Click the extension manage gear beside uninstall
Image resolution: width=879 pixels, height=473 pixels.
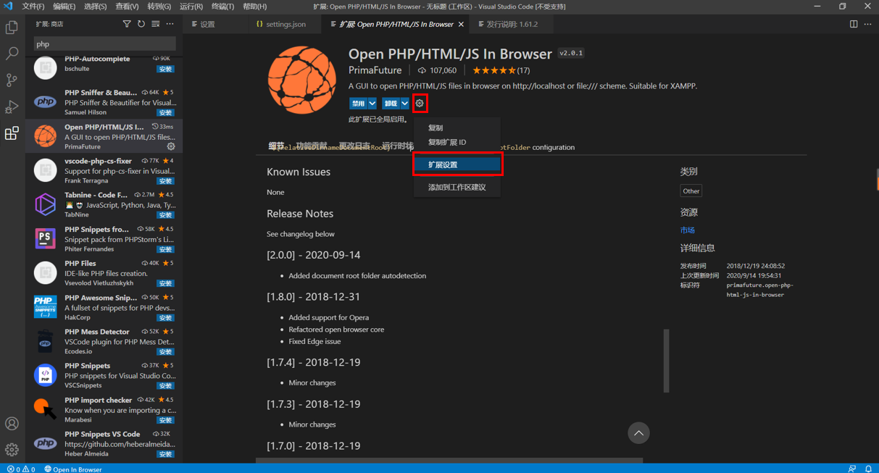click(x=420, y=104)
